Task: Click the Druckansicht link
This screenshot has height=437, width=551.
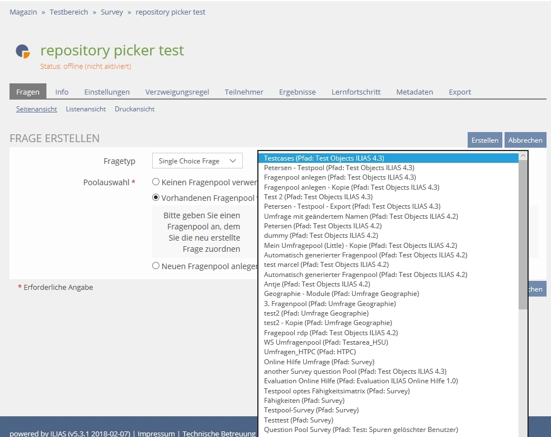Action: click(x=134, y=109)
